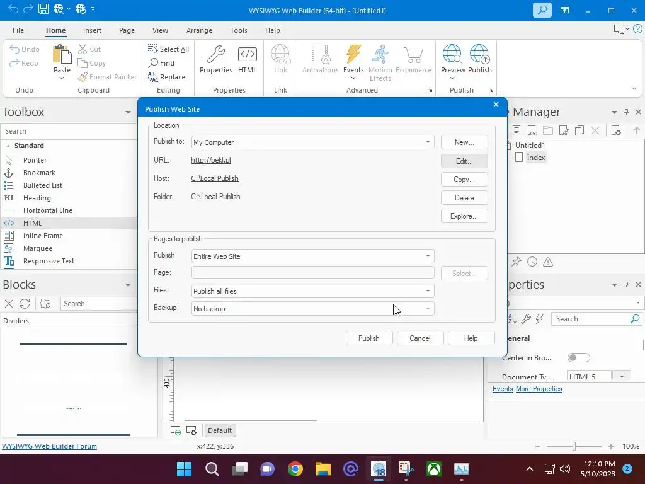Select the Bookmark tool in Toolbox

[x=40, y=173]
